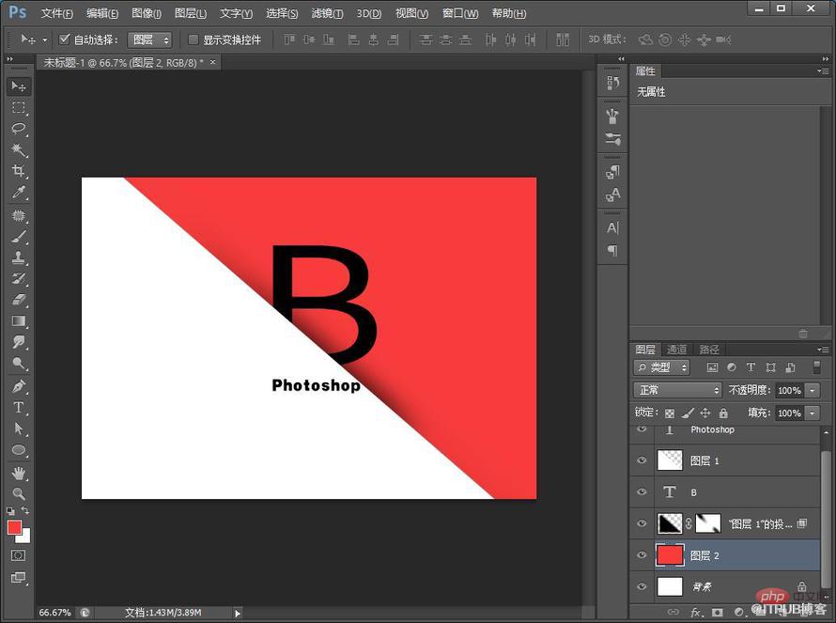Select the Pen tool
Screen dimensions: 836x623
click(18, 386)
